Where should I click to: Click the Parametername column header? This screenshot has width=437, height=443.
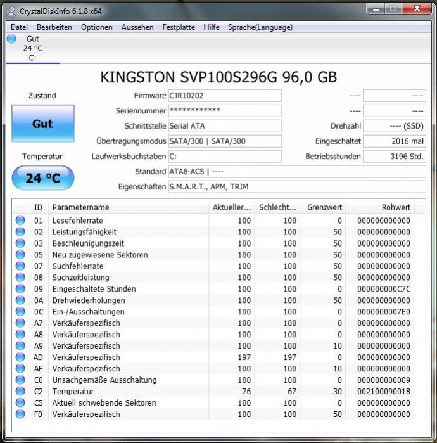click(x=129, y=207)
